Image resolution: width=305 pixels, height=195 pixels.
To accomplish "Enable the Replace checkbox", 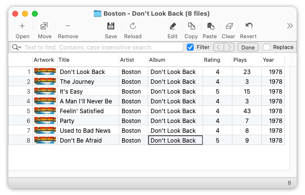I will 267,47.
